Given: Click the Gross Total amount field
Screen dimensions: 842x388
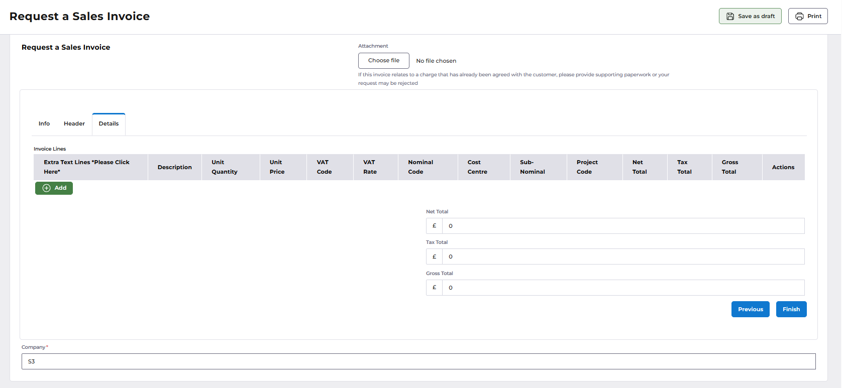Looking at the screenshot, I should click(623, 288).
